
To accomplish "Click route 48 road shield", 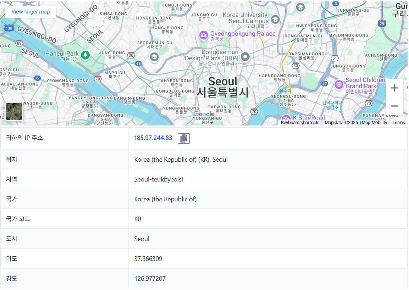I will pos(138,63).
